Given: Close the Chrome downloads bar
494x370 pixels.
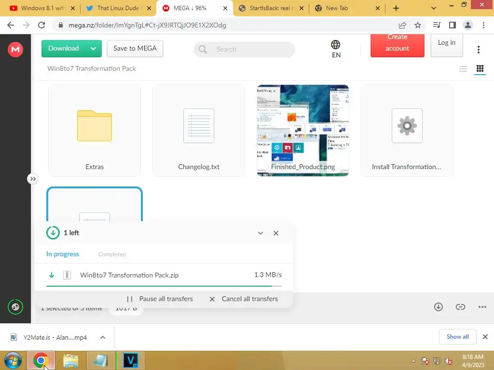Looking at the screenshot, I should (485, 337).
